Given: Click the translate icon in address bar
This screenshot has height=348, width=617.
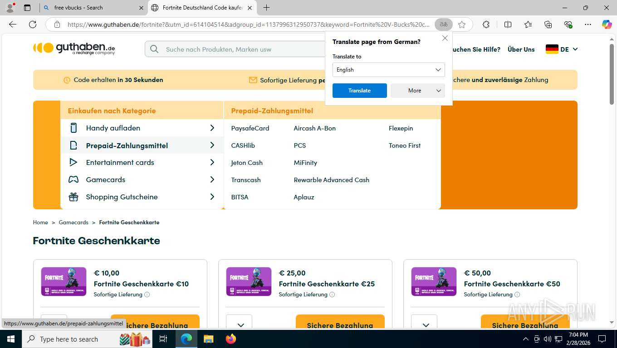Looking at the screenshot, I should [444, 24].
